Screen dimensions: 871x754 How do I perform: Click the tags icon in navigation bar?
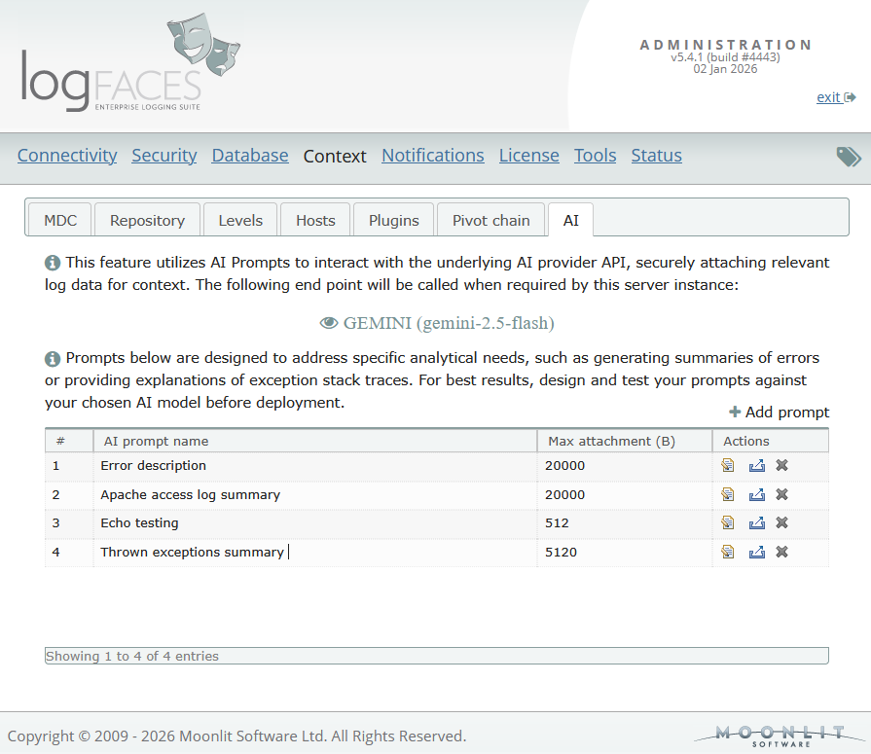[848, 157]
